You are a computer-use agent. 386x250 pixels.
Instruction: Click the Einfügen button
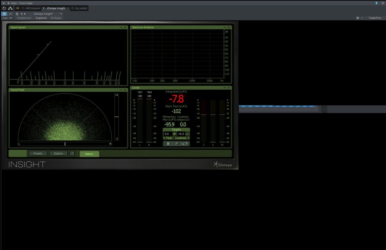coord(56,18)
